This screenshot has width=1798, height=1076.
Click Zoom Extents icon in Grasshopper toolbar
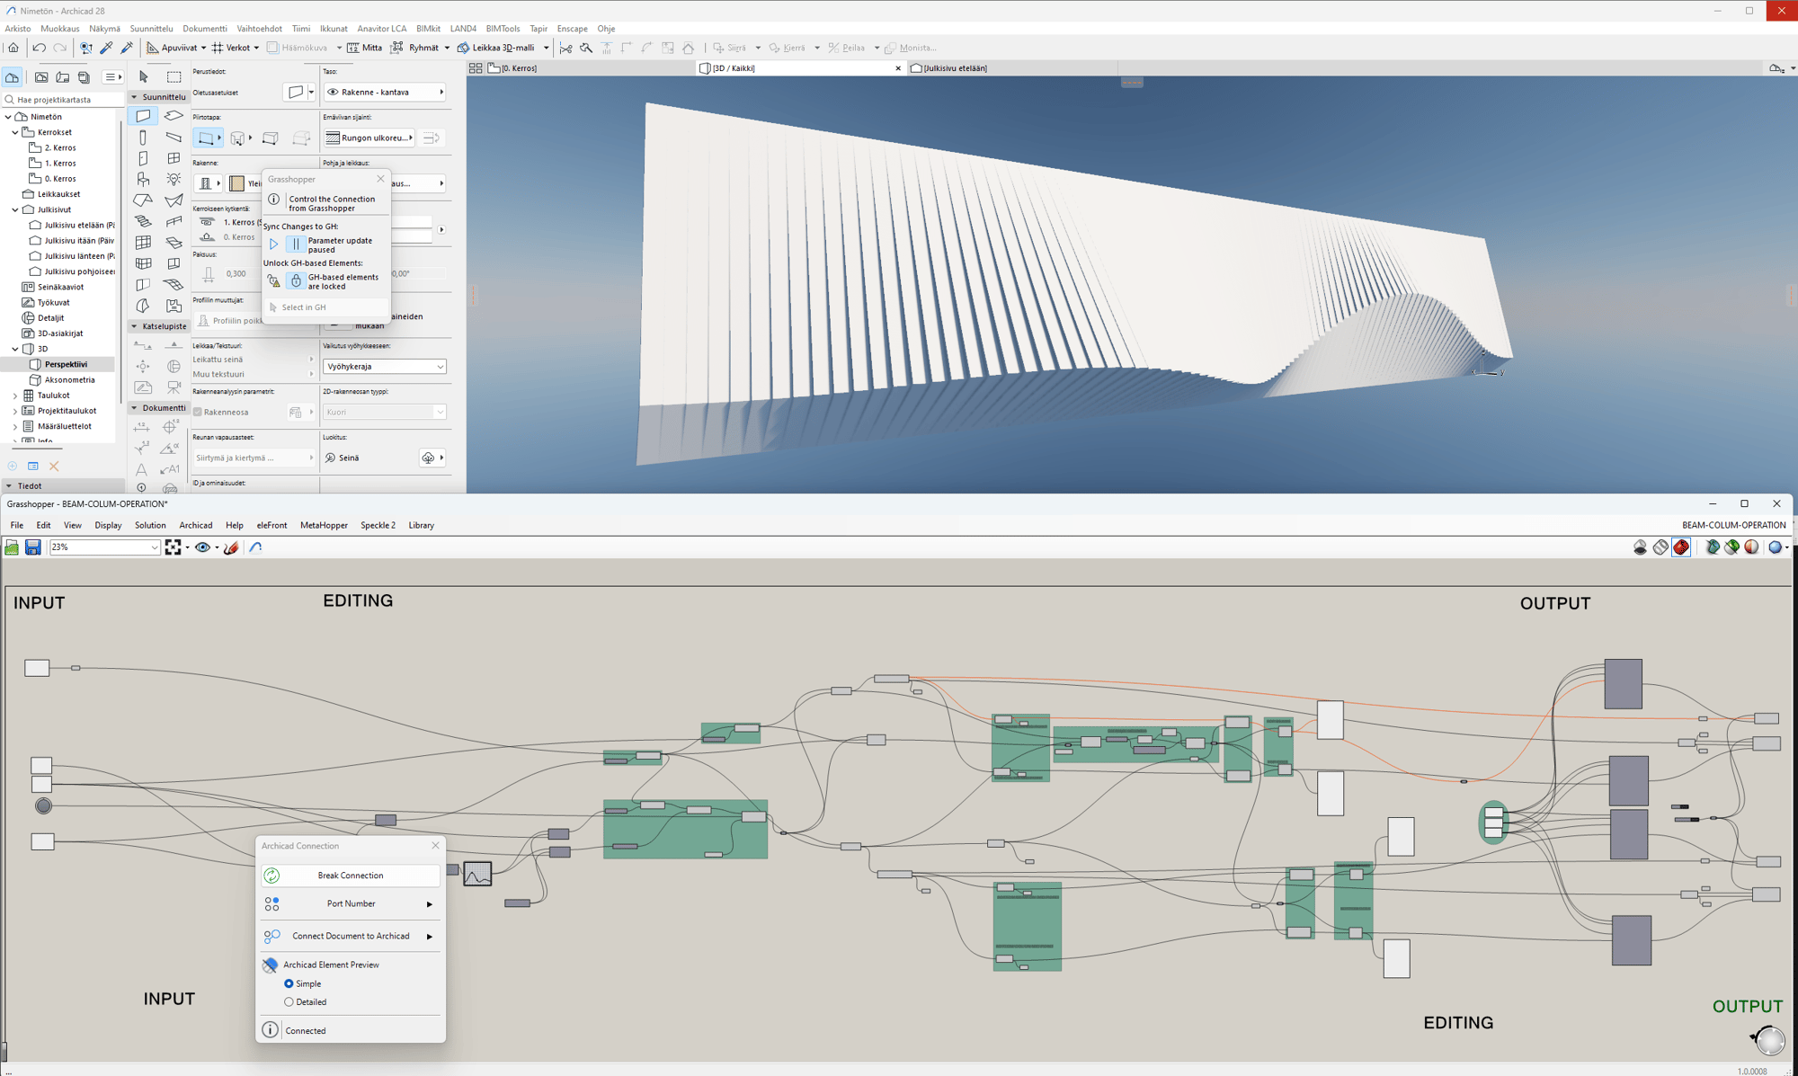[x=173, y=547]
